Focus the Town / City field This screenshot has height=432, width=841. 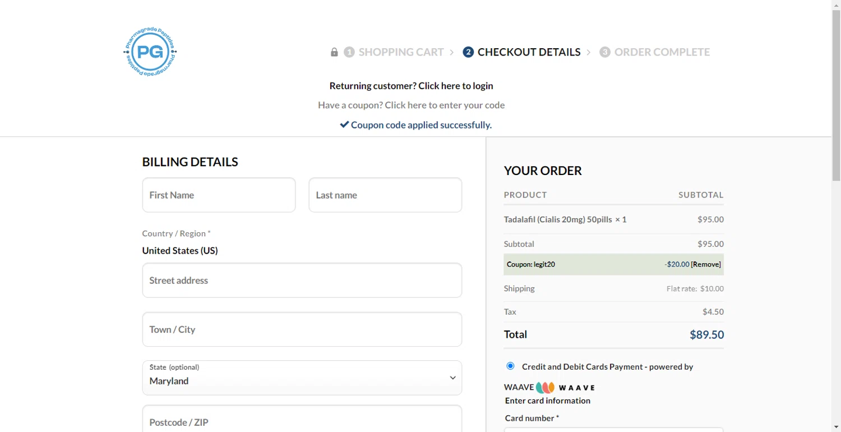point(302,329)
